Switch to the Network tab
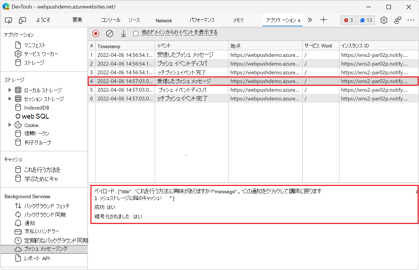419x270 pixels. click(163, 20)
